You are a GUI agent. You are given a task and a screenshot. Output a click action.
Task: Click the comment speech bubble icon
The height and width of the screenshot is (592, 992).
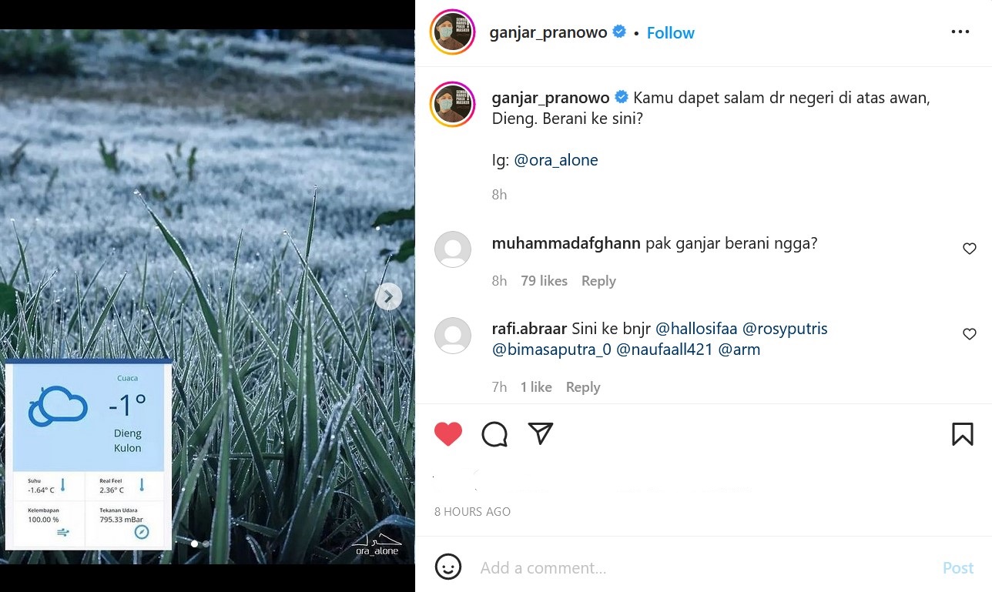[494, 434]
